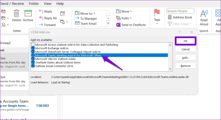Select Microsoft VBA for Outlook Addin row text
The image size is (221, 120).
[56, 59]
